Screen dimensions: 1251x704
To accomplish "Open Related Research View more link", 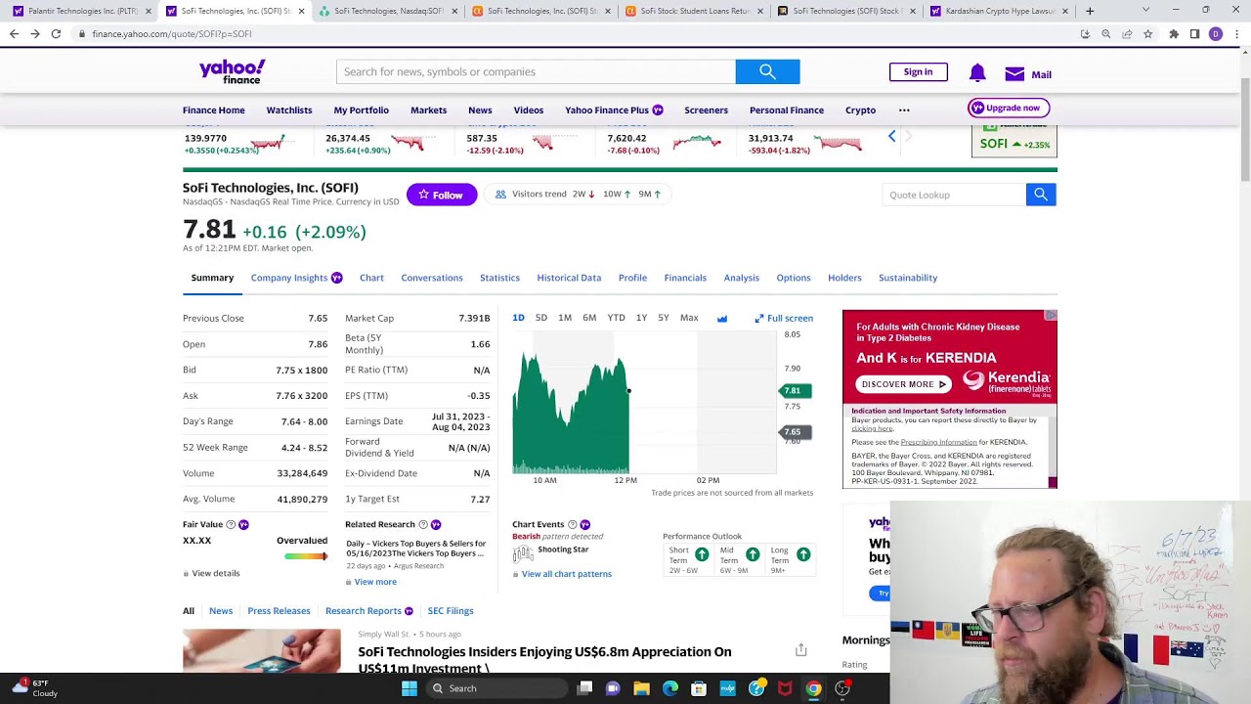I will pos(375,582).
